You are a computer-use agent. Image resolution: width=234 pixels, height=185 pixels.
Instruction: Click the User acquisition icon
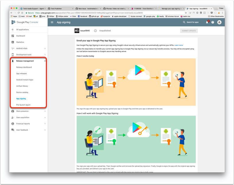point(13,117)
